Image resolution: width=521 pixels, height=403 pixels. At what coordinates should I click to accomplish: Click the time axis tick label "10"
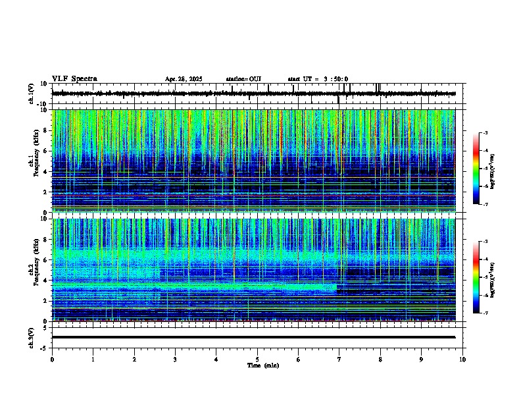point(462,360)
